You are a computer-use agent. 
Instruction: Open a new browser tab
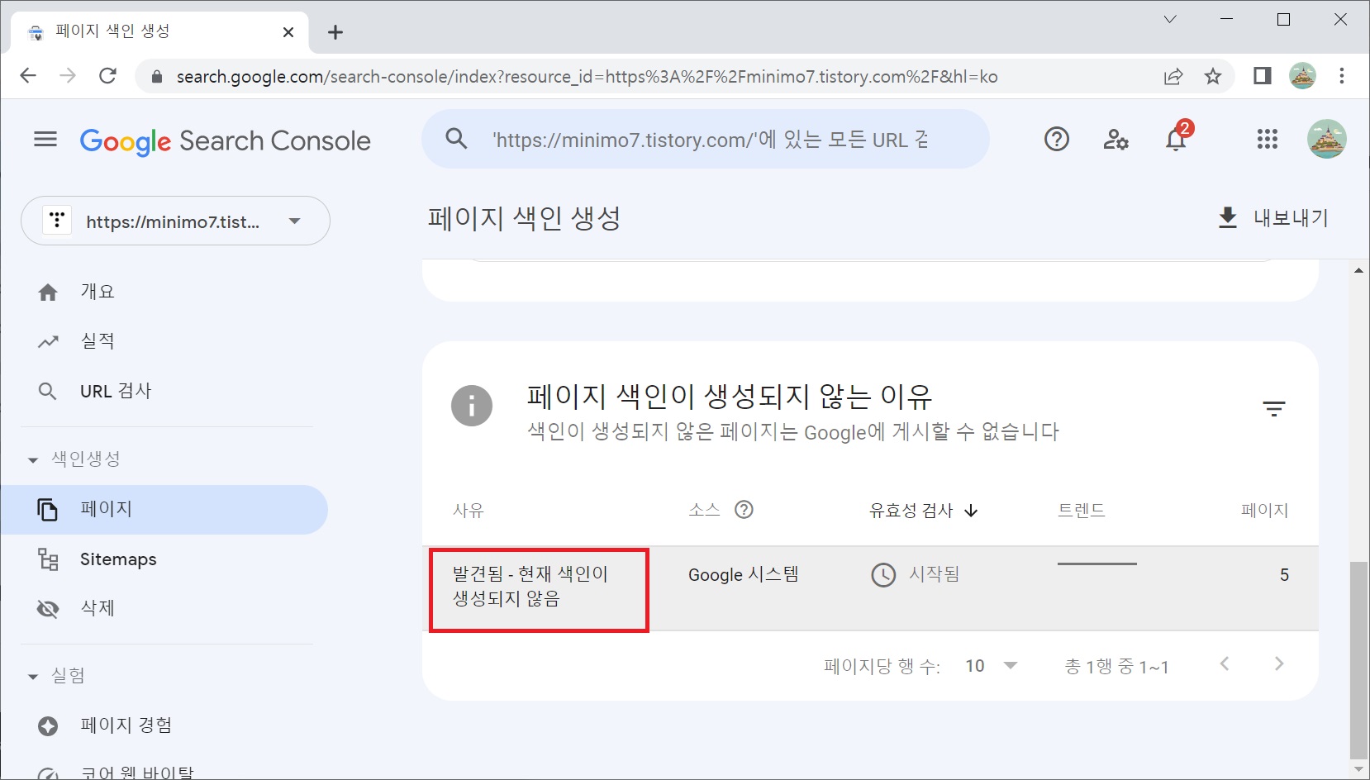pos(335,32)
